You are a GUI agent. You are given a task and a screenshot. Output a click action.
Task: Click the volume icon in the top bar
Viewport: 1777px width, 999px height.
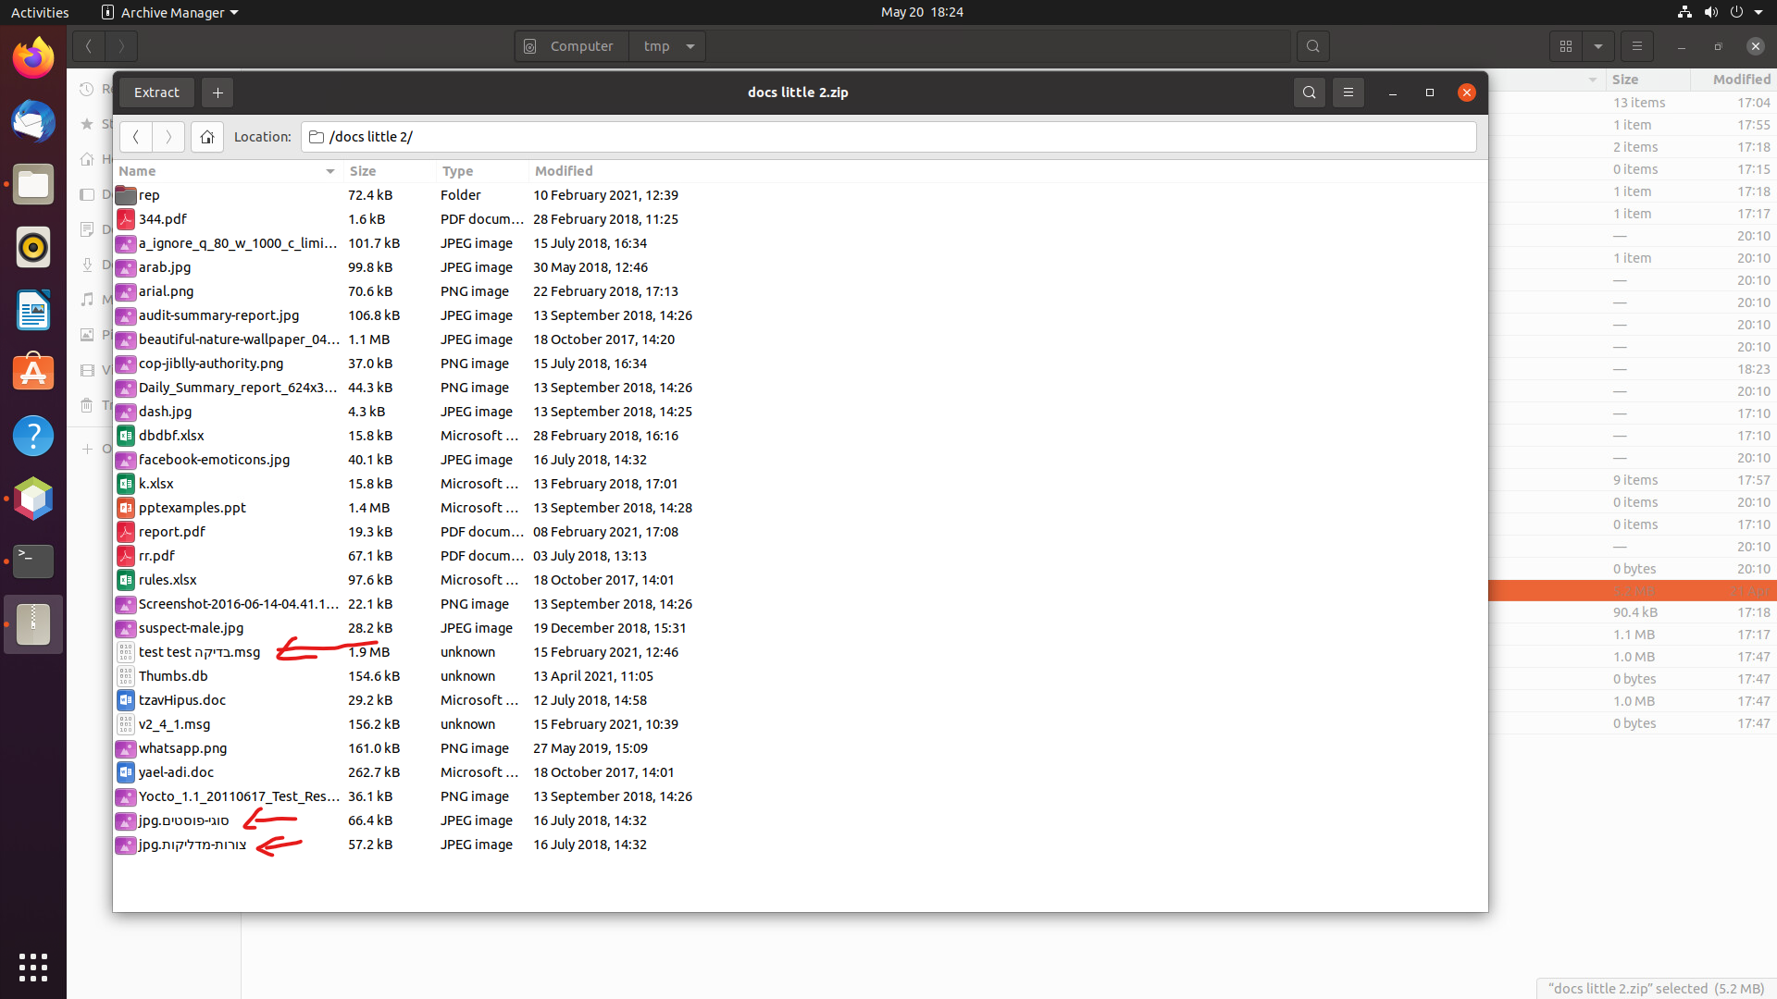[x=1711, y=12]
